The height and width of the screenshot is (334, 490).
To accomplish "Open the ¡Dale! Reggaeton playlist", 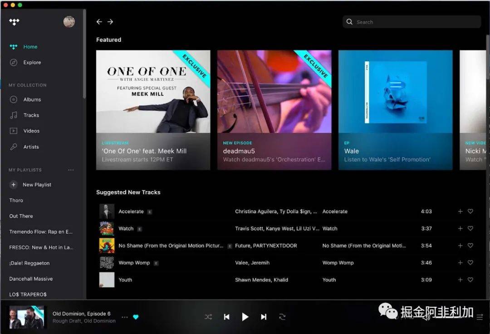I will point(29,263).
